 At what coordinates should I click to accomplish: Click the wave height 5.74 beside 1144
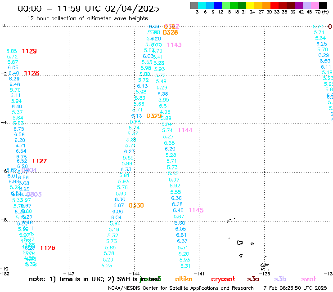[x=167, y=130]
